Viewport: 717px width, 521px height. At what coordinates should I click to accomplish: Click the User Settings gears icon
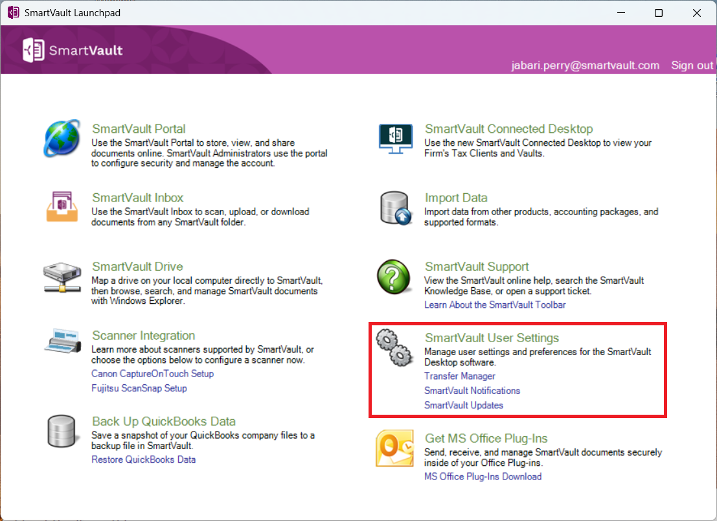tap(394, 347)
